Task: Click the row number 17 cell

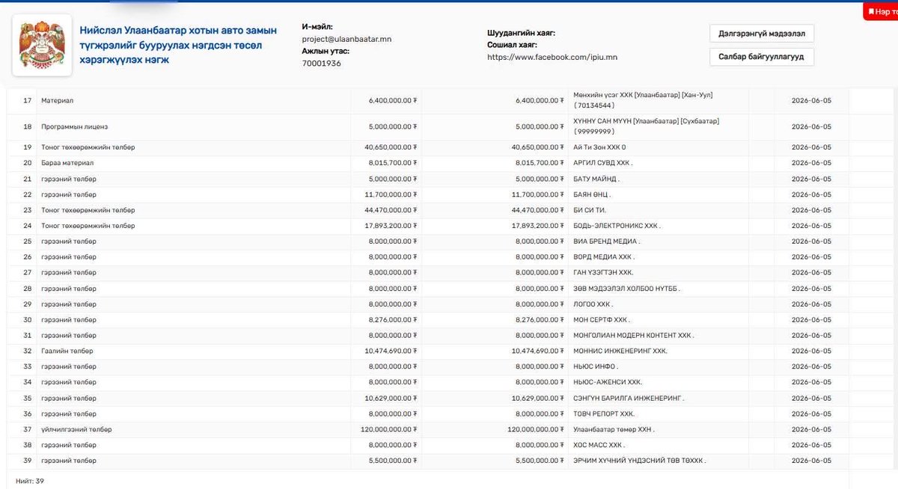Action: click(x=28, y=100)
